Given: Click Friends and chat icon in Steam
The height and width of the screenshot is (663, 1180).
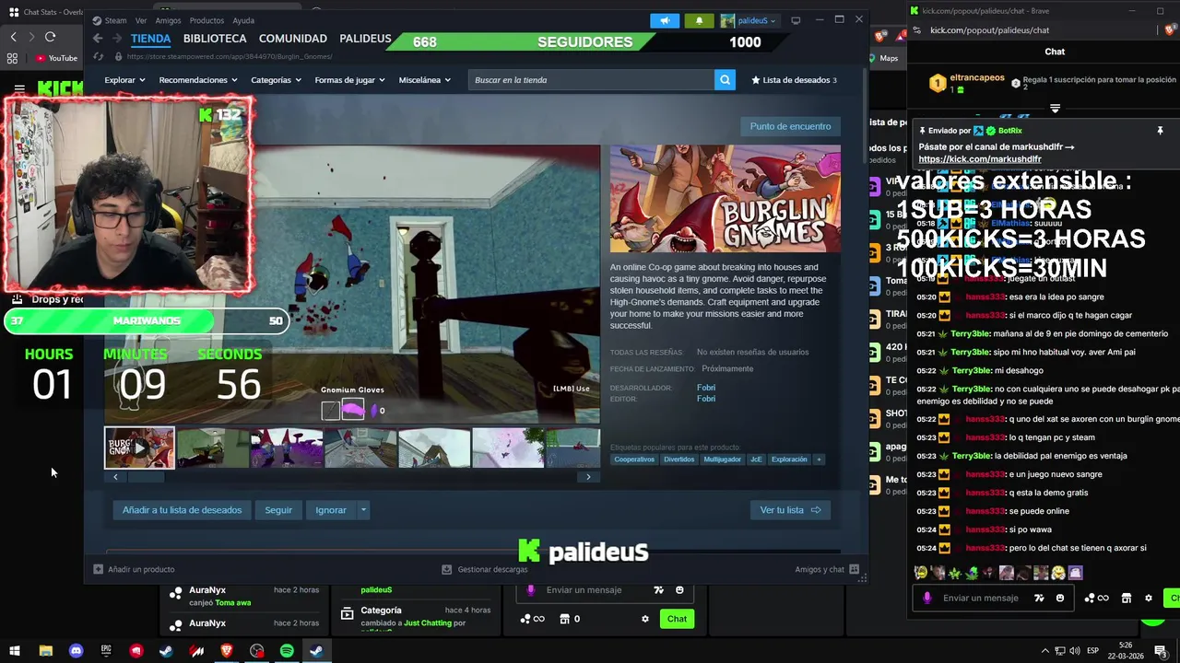Looking at the screenshot, I should click(x=854, y=569).
